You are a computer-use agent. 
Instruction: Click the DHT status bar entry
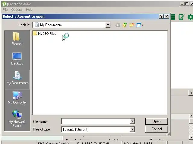(56, 143)
